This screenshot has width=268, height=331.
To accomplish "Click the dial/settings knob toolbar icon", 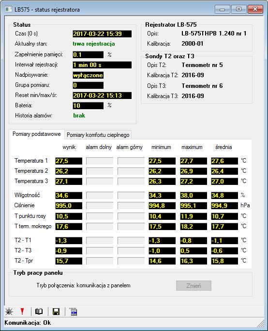I will tap(9, 312).
